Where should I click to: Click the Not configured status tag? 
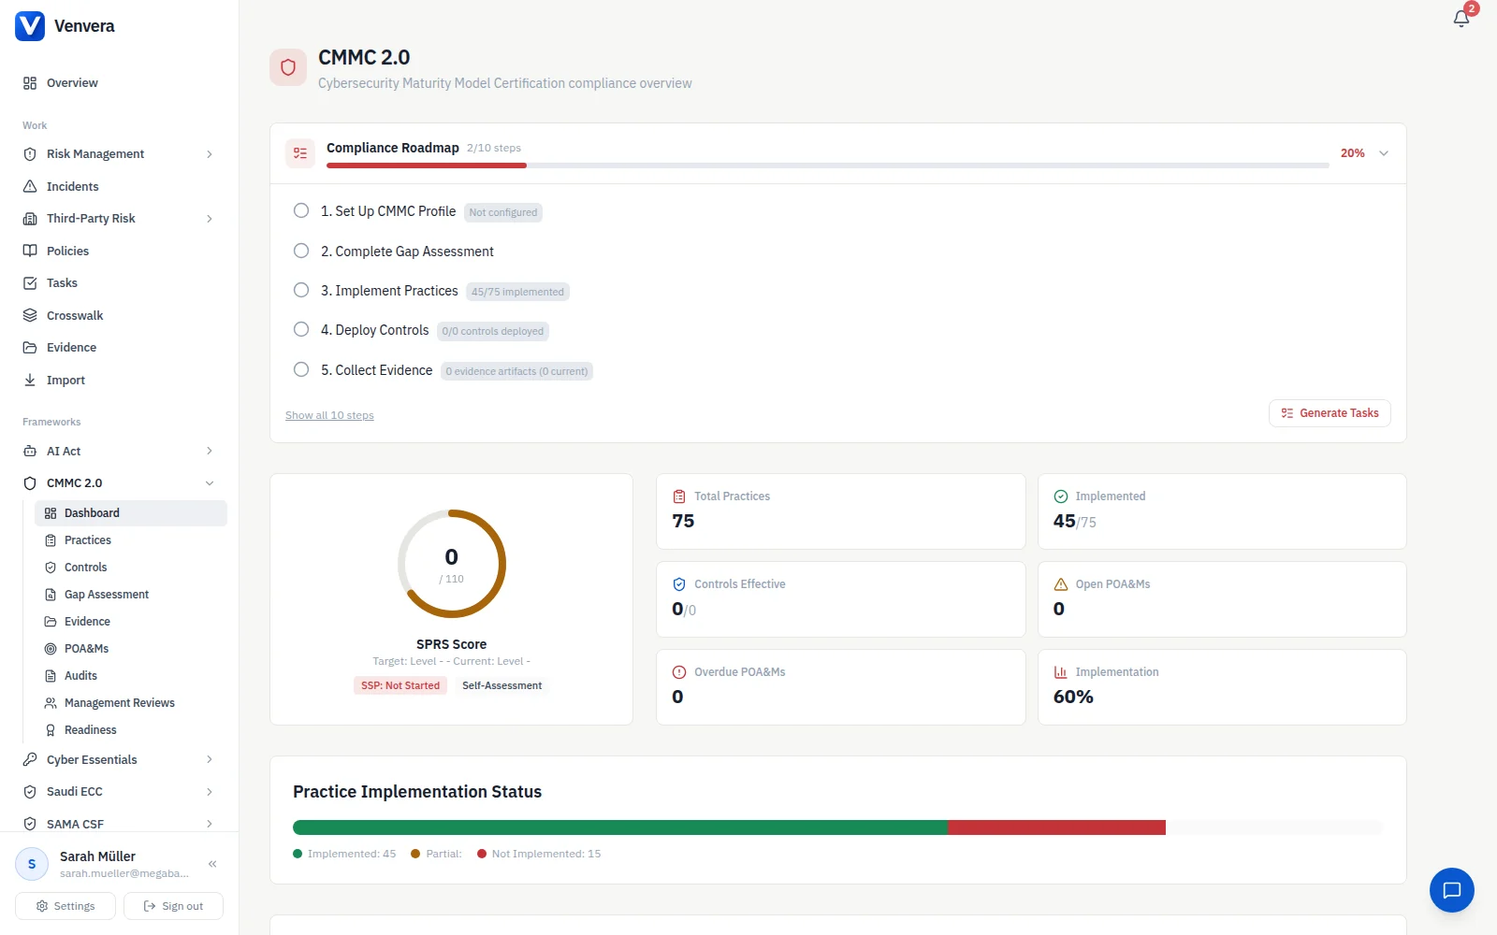coord(503,212)
